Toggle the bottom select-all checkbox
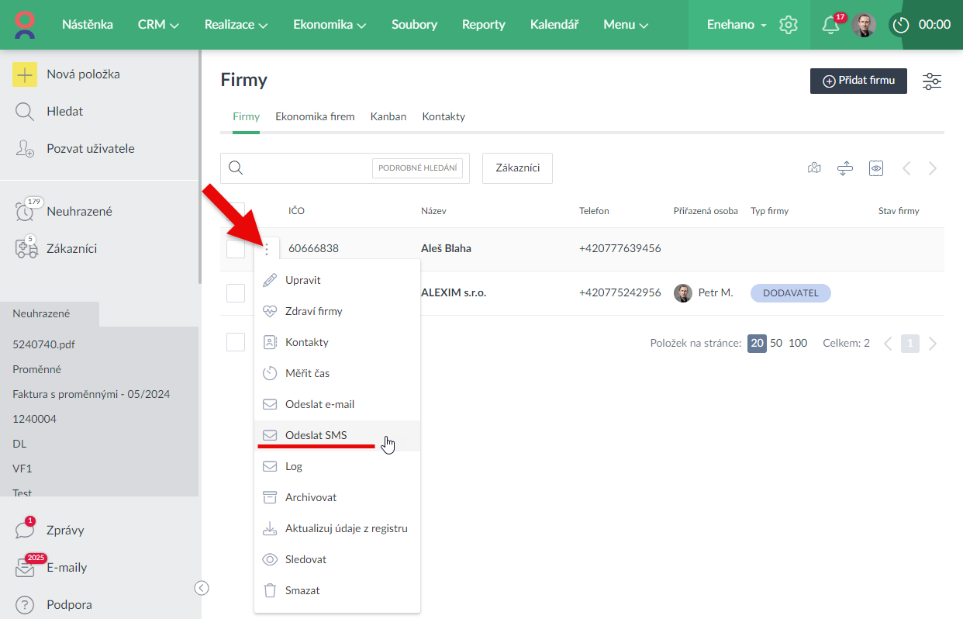This screenshot has width=963, height=619. 236,342
